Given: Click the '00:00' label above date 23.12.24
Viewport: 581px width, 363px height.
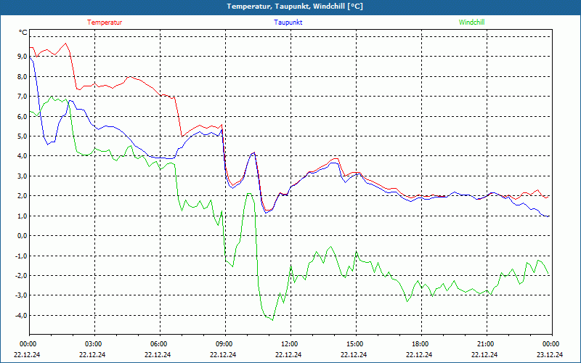Looking at the screenshot, I should 550,344.
